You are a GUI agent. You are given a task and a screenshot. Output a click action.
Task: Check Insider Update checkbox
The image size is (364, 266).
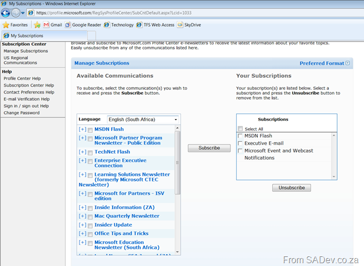coord(90,226)
